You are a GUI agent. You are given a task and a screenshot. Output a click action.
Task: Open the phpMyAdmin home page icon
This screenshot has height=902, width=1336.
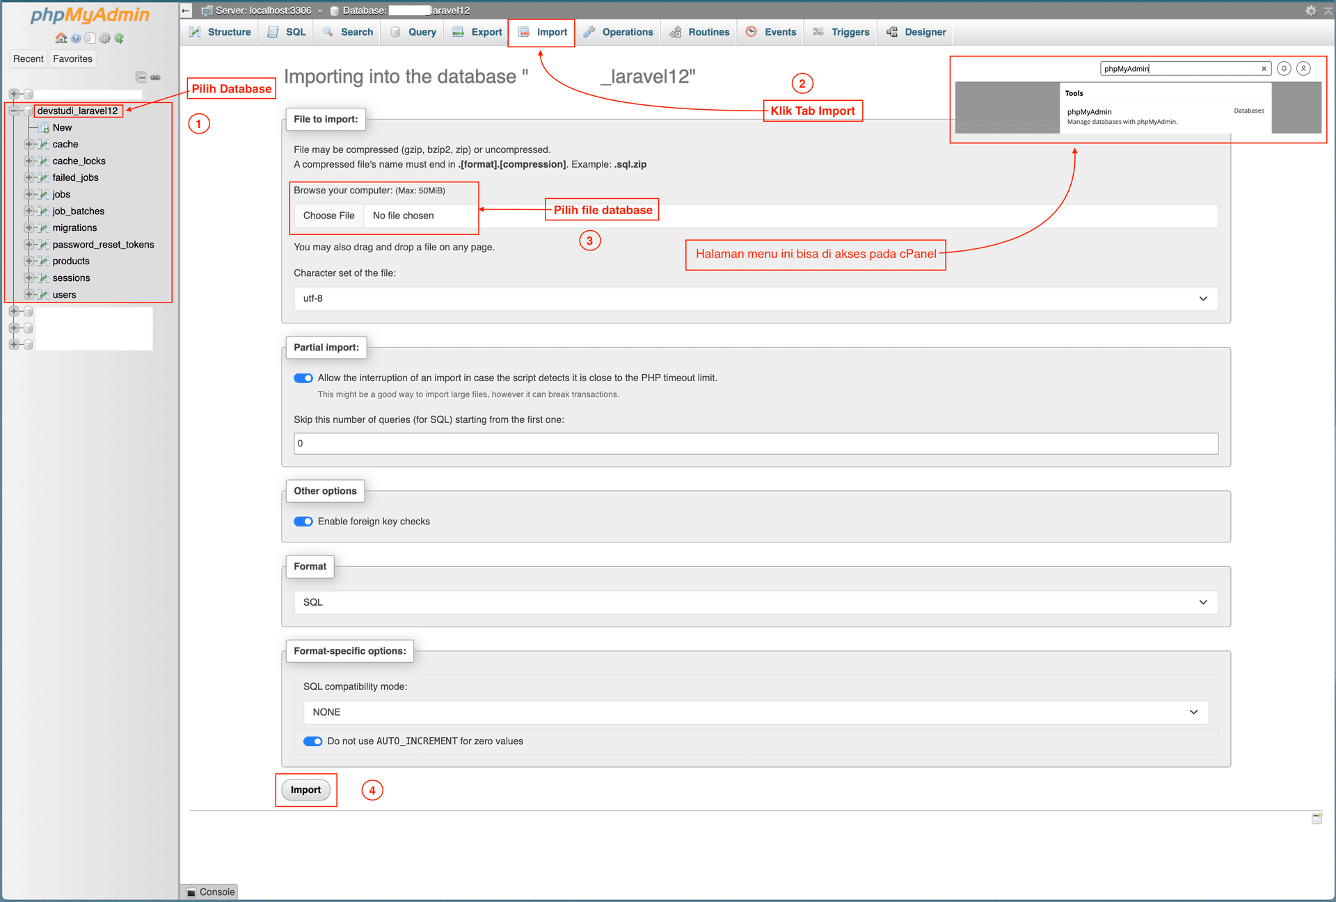point(61,38)
